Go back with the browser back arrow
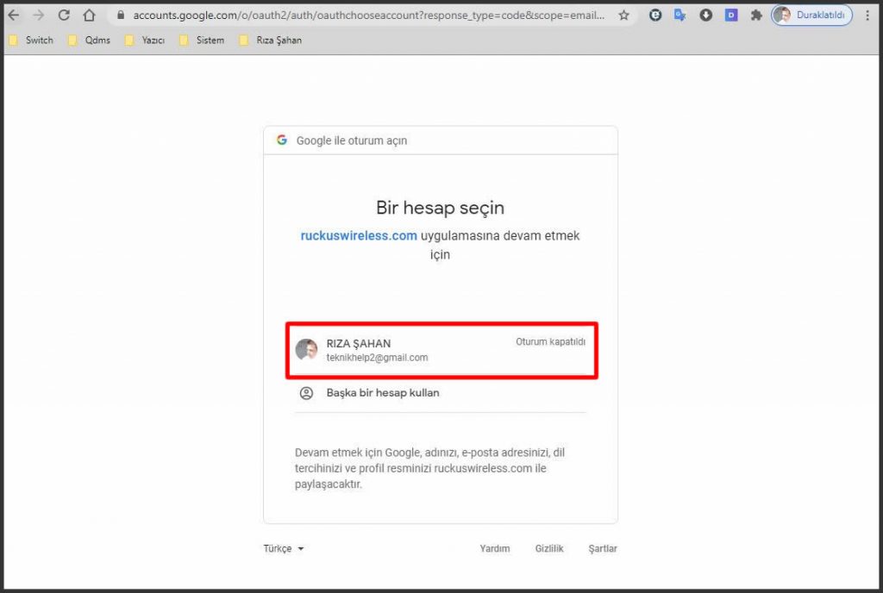The width and height of the screenshot is (883, 593). coord(14,16)
